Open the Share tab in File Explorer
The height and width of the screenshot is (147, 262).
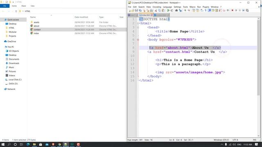click(x=24, y=6)
